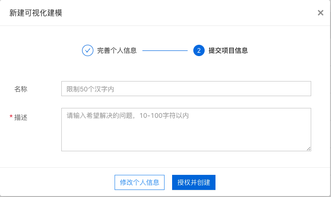This screenshot has width=331, height=197.
Task: Click the 名称 field label
Action: pyautogui.click(x=21, y=89)
